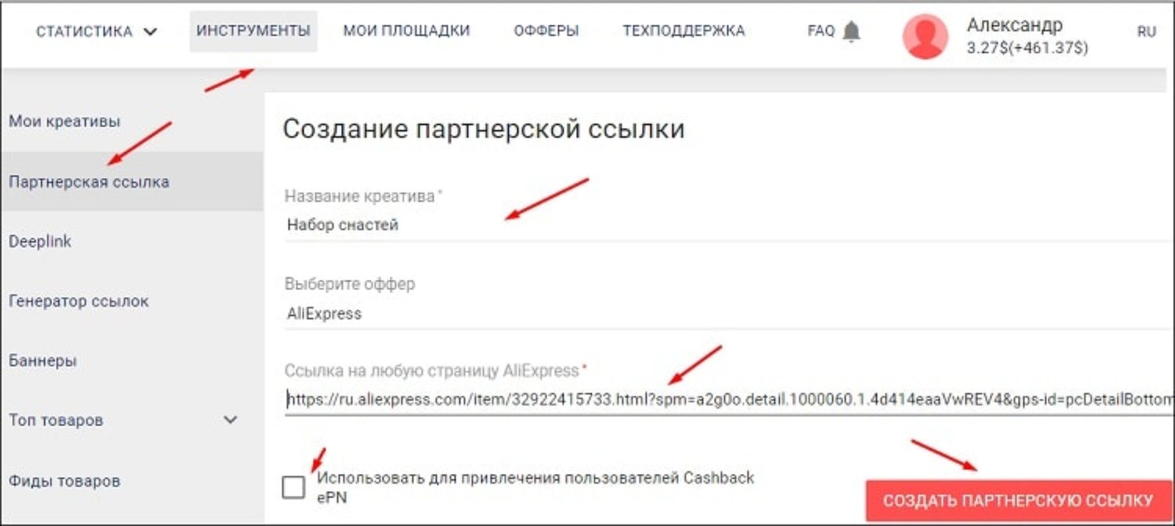Click the Топ товаров sidebar label
This screenshot has width=1175, height=526.
click(56, 420)
